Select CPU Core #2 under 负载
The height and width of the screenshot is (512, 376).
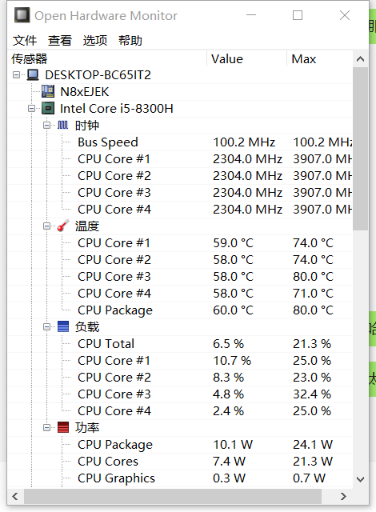click(x=180, y=377)
